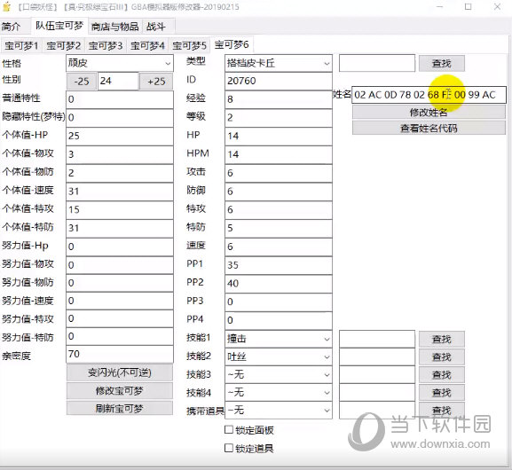Image resolution: width=512 pixels, height=470 pixels.
Task: Click the 修改姓名 button
Action: pos(429,113)
